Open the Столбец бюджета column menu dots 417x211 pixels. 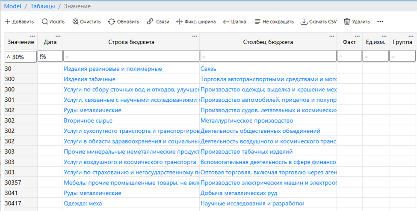[332, 36]
